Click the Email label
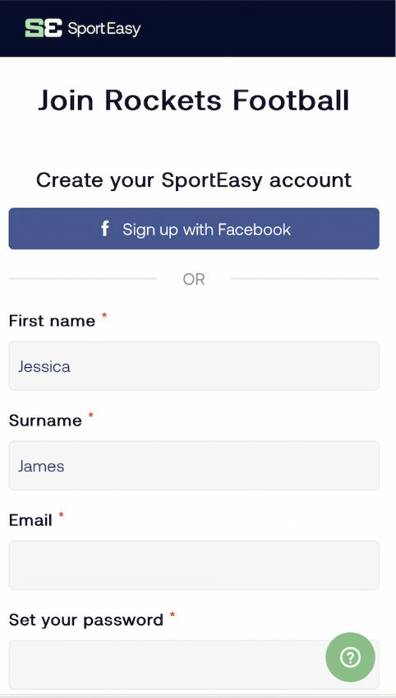This screenshot has width=396, height=698. (30, 520)
